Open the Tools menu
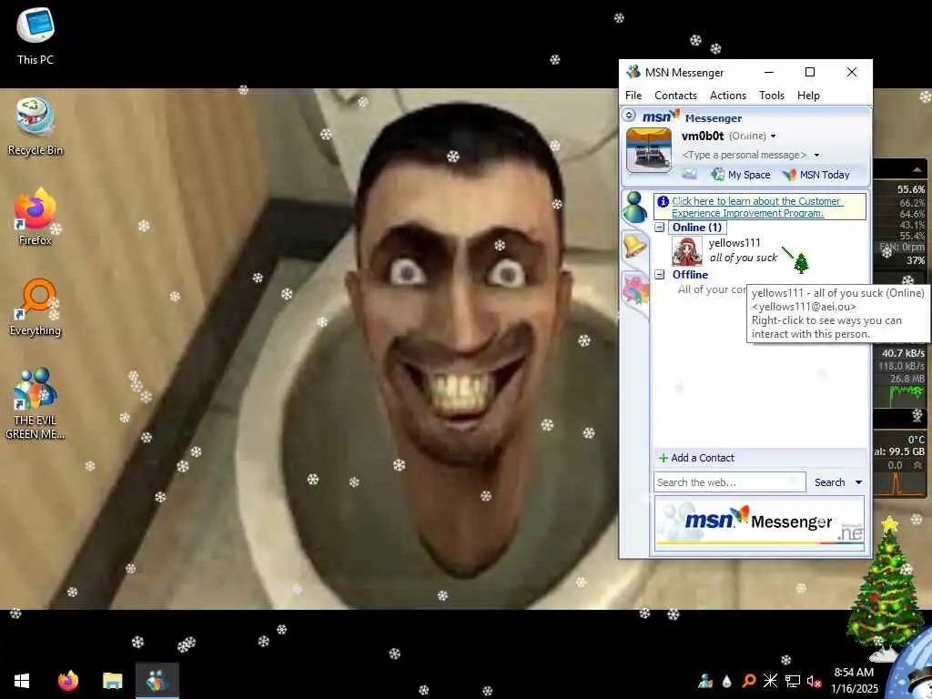Image resolution: width=932 pixels, height=699 pixels. click(772, 95)
